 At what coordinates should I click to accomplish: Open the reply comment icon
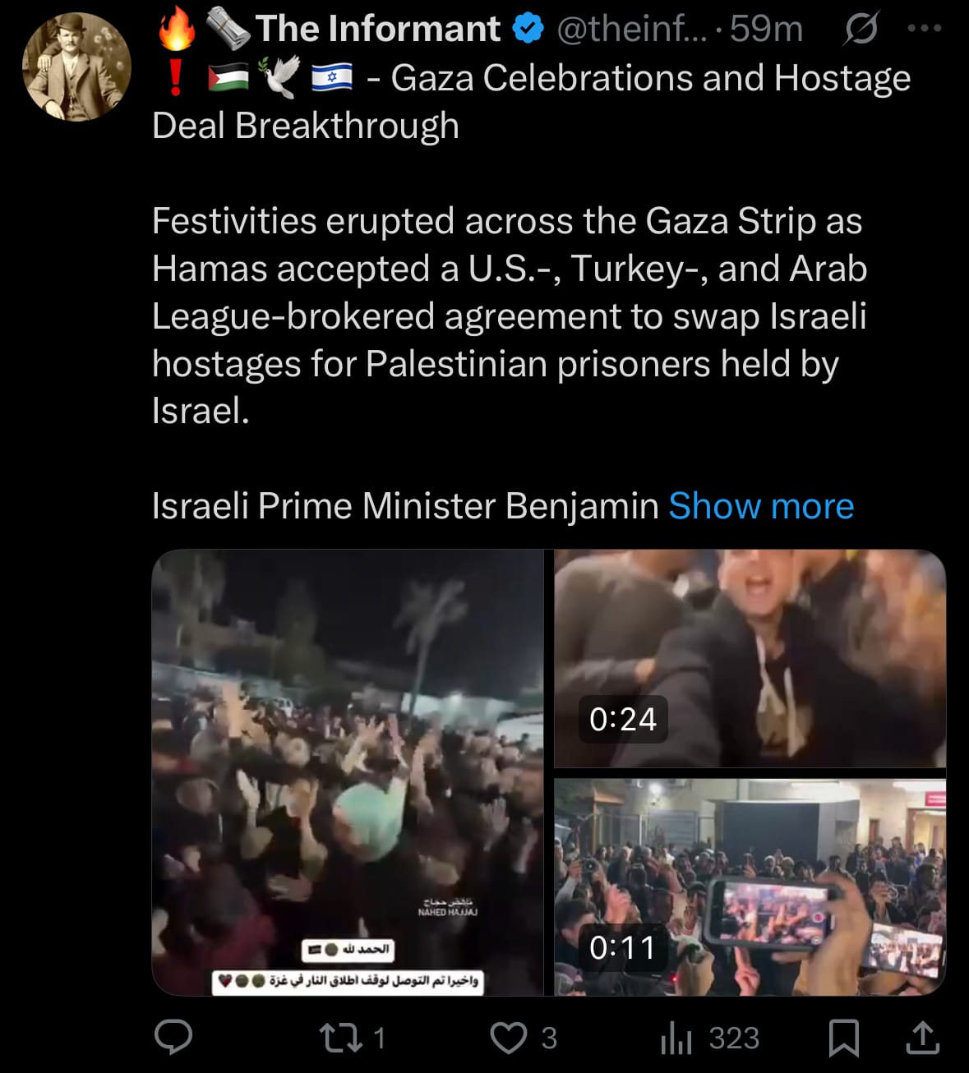(x=173, y=1037)
